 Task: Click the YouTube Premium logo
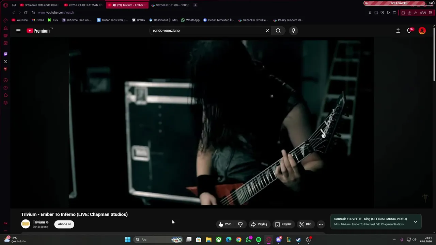coord(38,31)
